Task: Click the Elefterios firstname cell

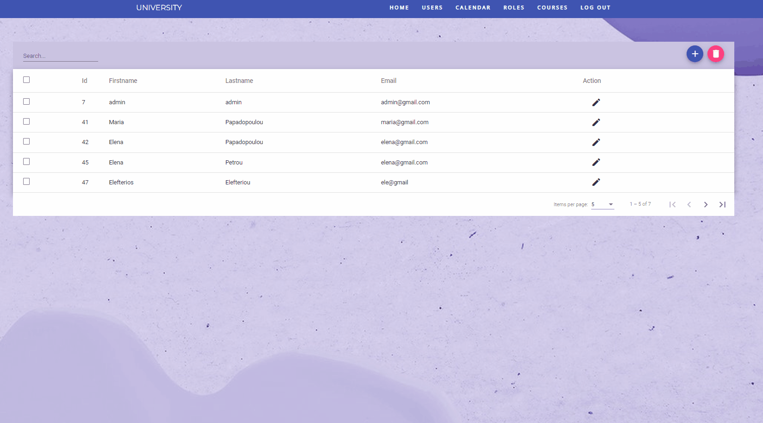Action: [x=121, y=183]
